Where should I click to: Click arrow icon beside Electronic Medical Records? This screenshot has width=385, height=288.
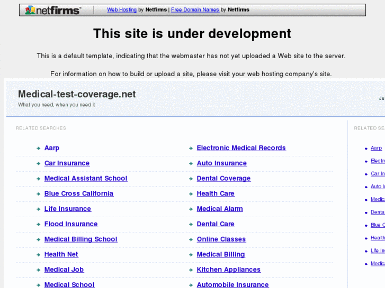point(191,148)
